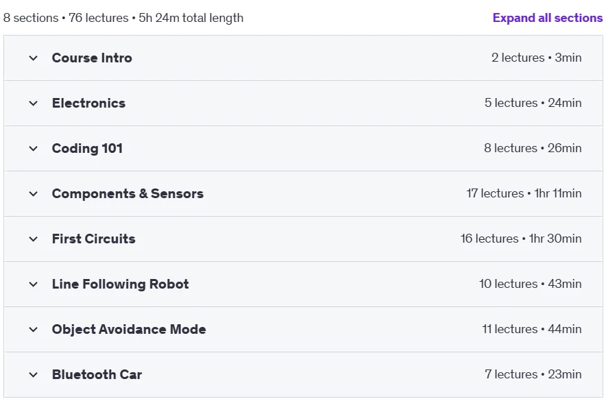Image resolution: width=606 pixels, height=401 pixels.
Task: Click Expand all sections link
Action: pyautogui.click(x=547, y=18)
